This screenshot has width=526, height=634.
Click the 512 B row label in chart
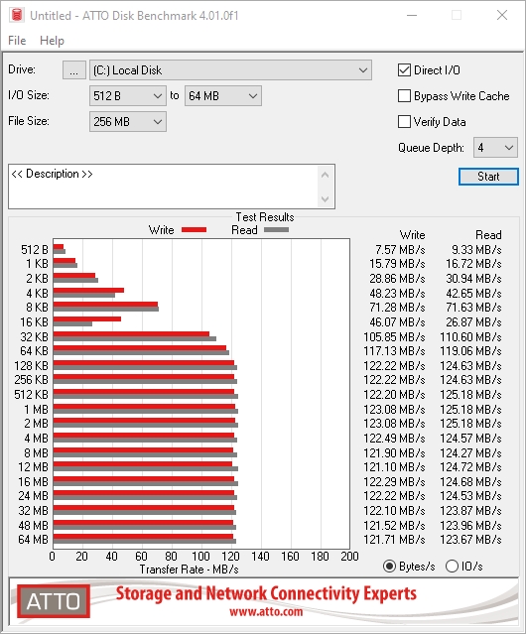(x=35, y=249)
